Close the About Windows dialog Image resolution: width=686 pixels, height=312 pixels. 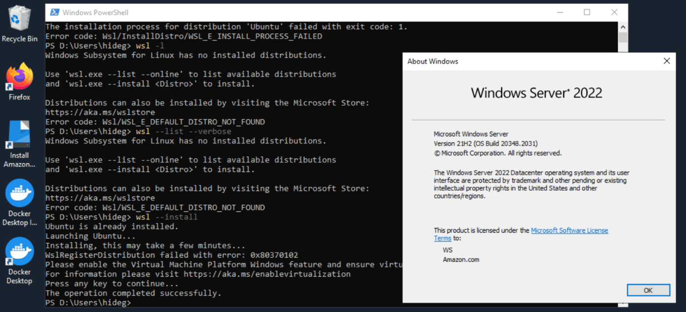(666, 61)
